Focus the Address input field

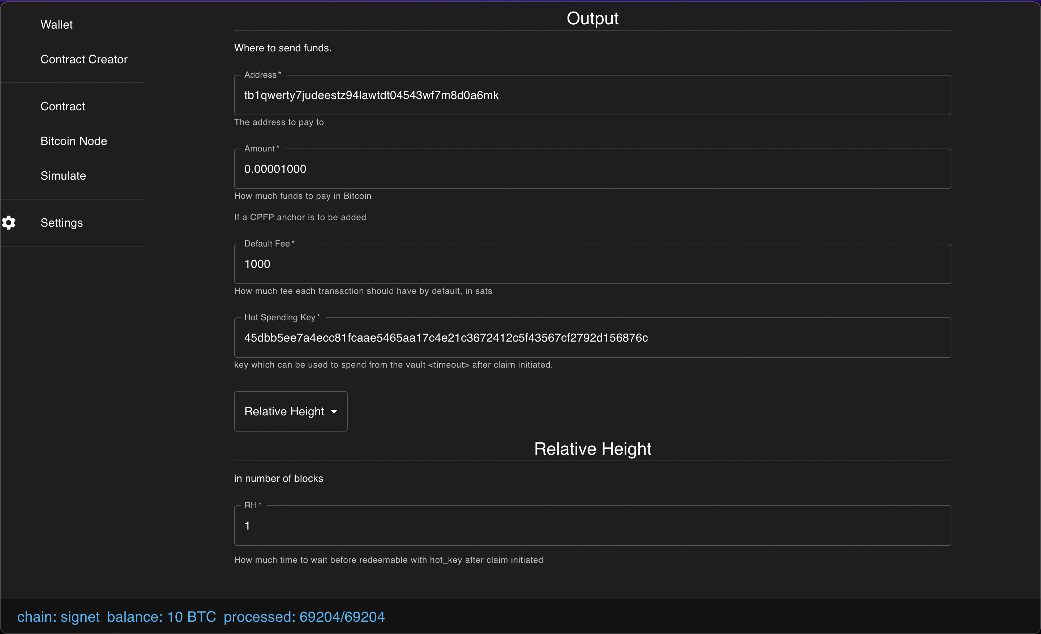(x=592, y=95)
